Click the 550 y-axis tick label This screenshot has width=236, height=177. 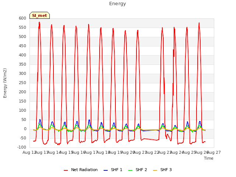point(22,28)
